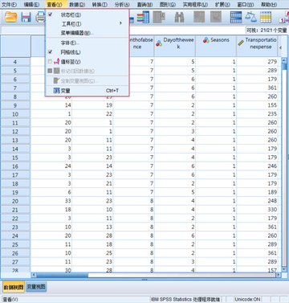Click Transportationexpense cell 330 in row 21
The width and height of the screenshot is (289, 303).
pyautogui.click(x=258, y=210)
